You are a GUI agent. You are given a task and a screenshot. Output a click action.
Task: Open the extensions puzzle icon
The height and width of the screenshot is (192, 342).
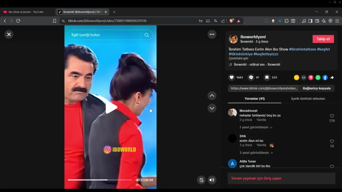point(286,21)
